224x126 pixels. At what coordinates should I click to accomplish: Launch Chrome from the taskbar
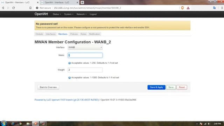pos(20,124)
